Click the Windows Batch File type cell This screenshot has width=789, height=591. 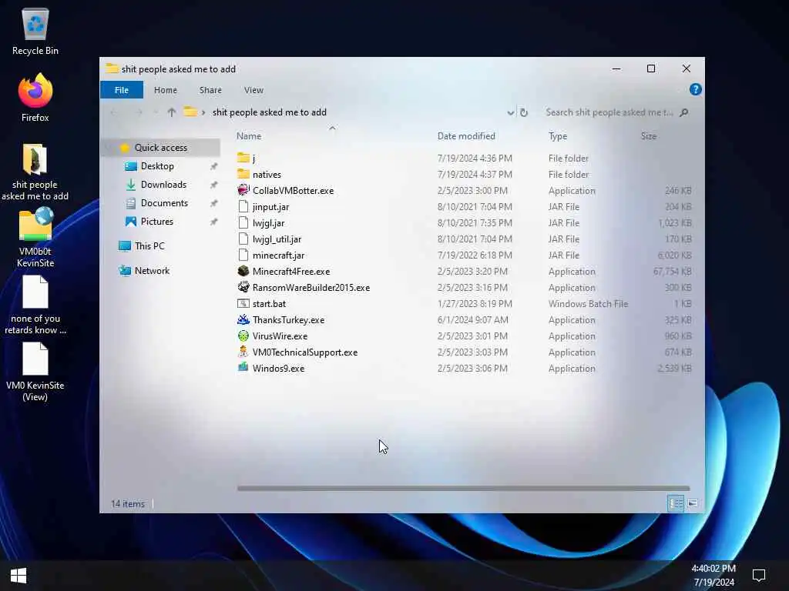(x=588, y=303)
